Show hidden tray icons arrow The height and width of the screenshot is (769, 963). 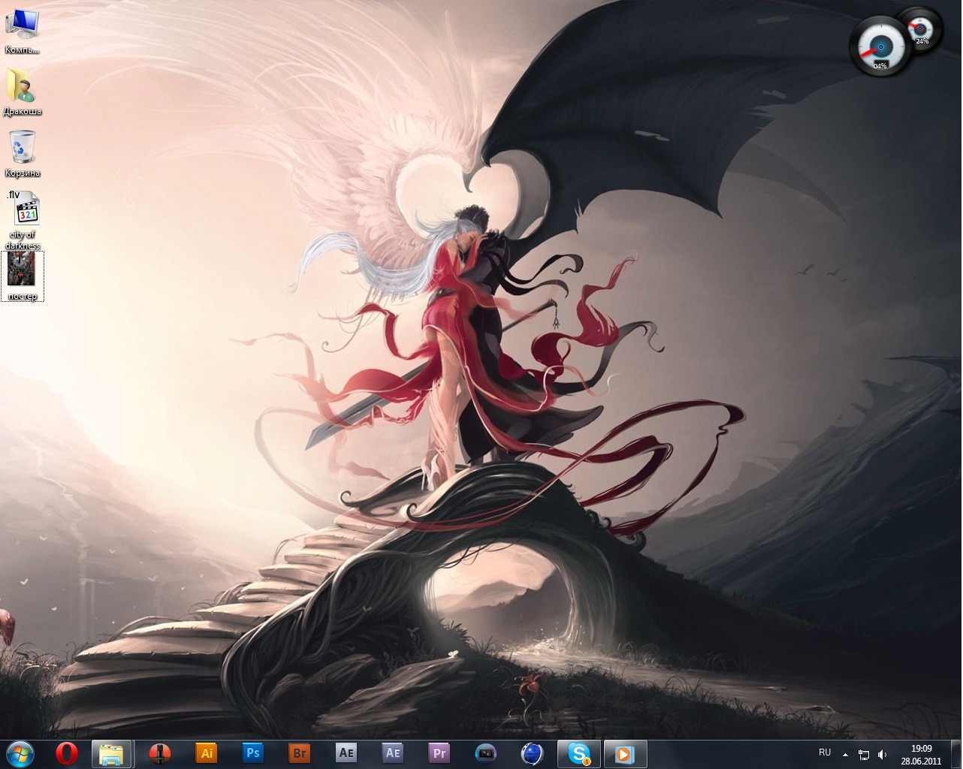click(846, 754)
